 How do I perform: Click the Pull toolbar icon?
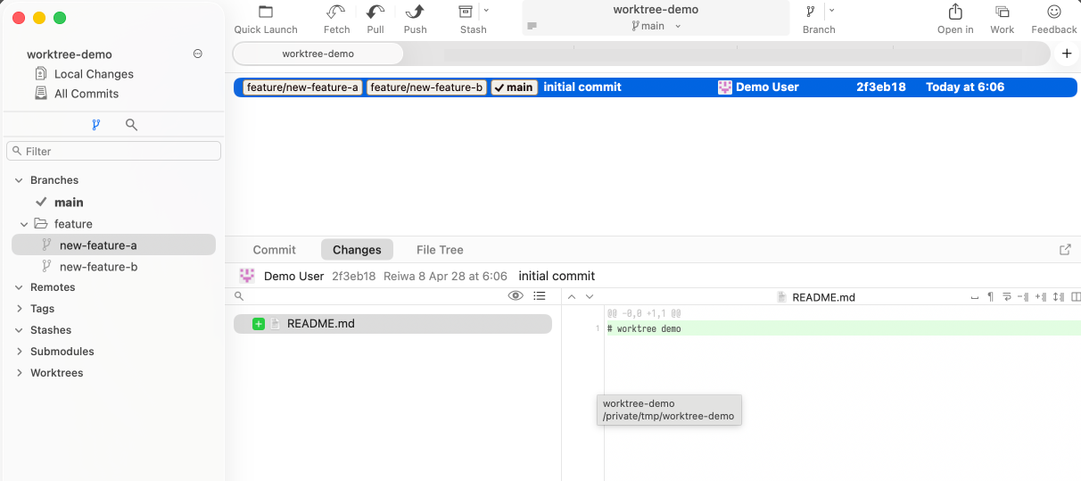[375, 12]
